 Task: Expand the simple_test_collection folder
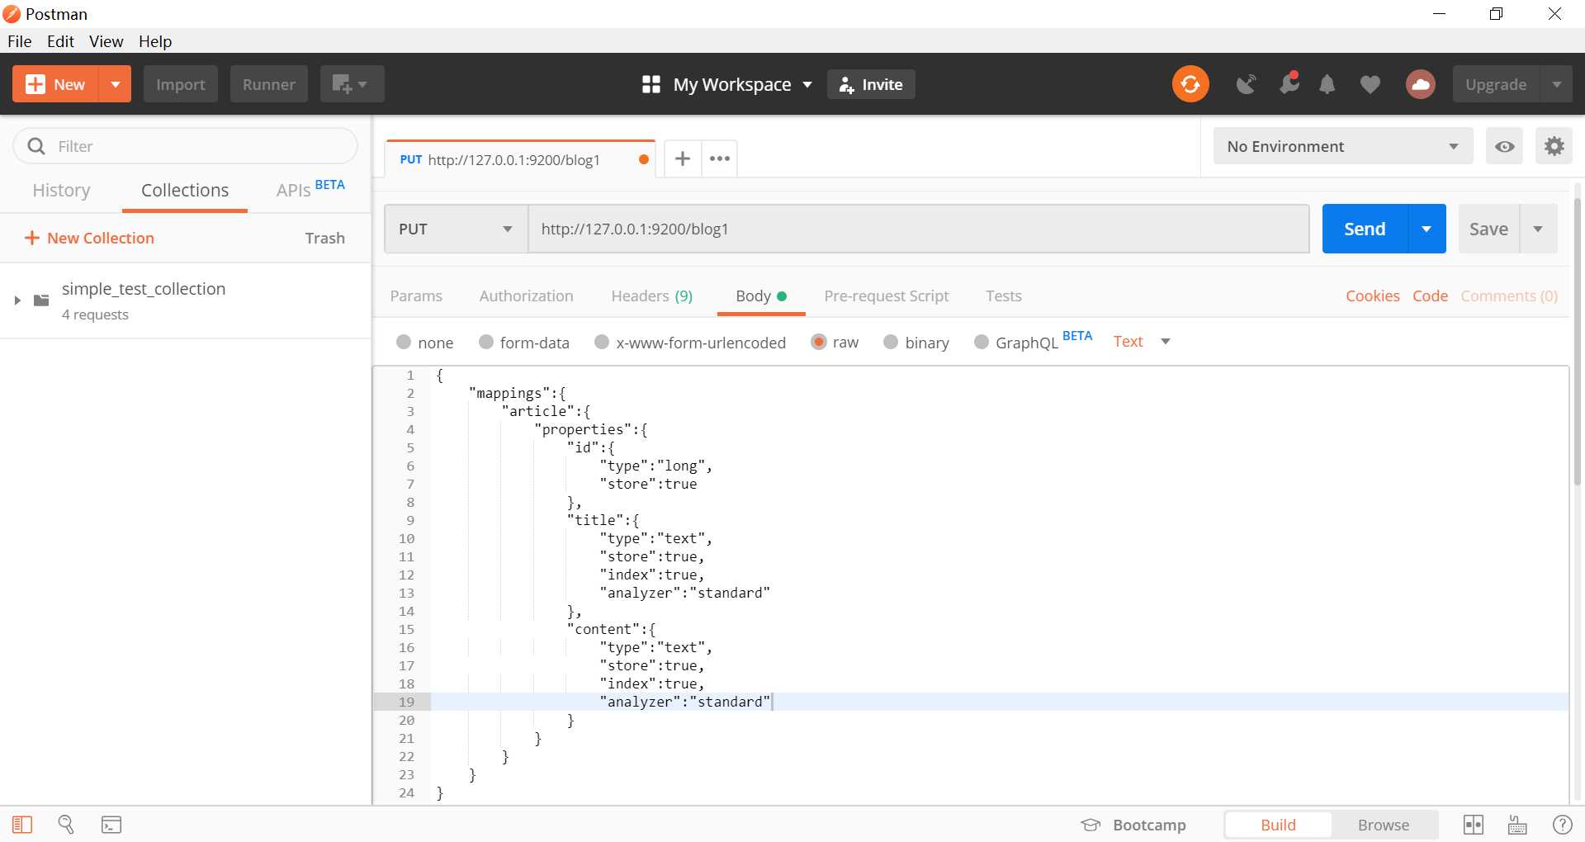click(17, 300)
